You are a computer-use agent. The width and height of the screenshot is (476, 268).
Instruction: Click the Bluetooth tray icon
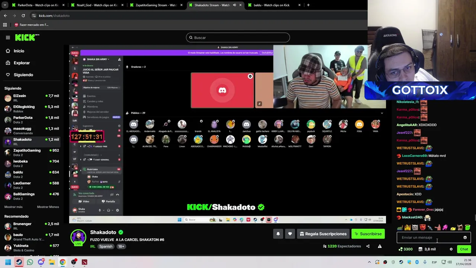click(417, 262)
